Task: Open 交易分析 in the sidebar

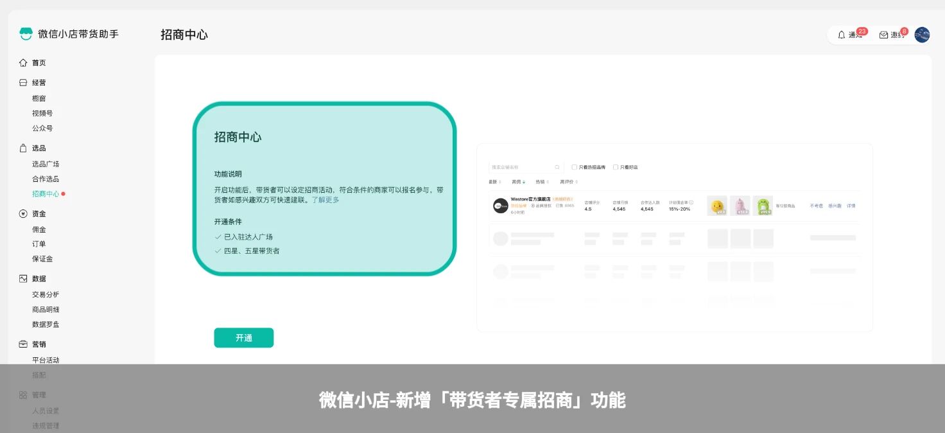Action: coord(46,295)
